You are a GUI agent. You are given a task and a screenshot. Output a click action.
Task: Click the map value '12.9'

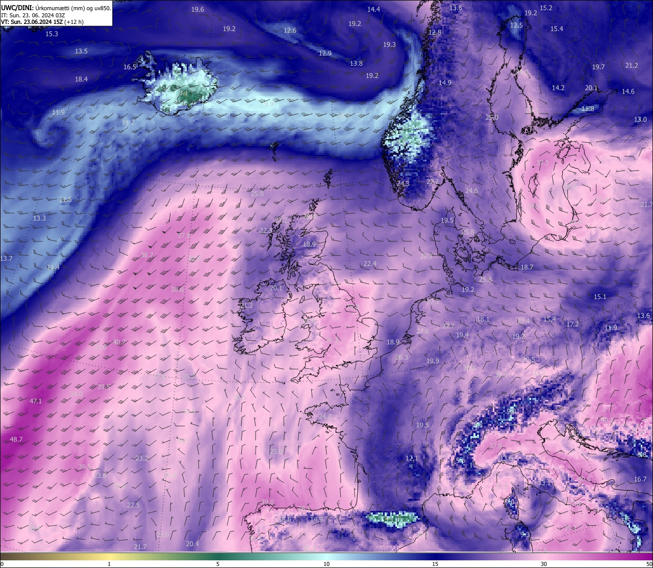(x=325, y=53)
